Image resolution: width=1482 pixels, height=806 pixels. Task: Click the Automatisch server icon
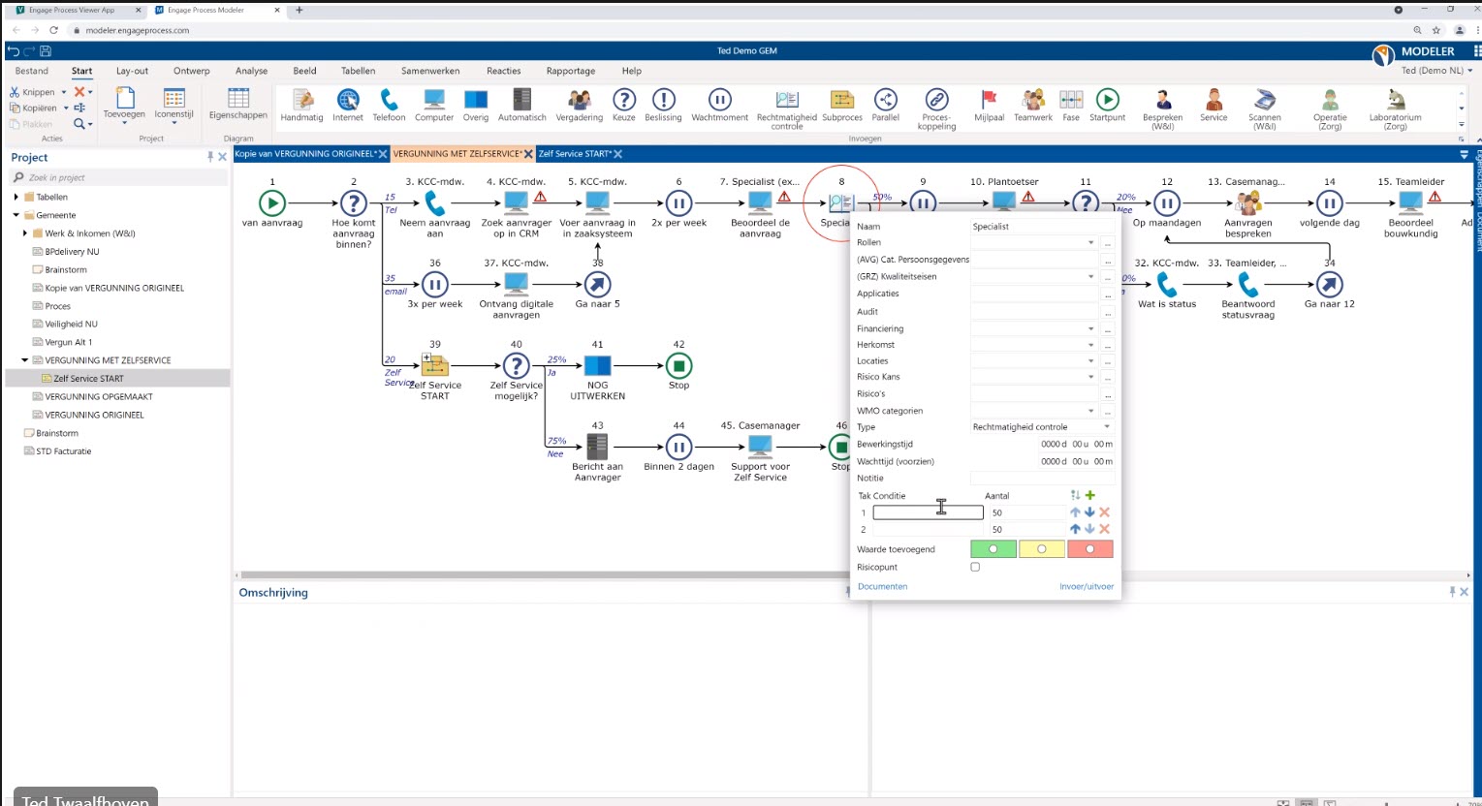tap(521, 100)
